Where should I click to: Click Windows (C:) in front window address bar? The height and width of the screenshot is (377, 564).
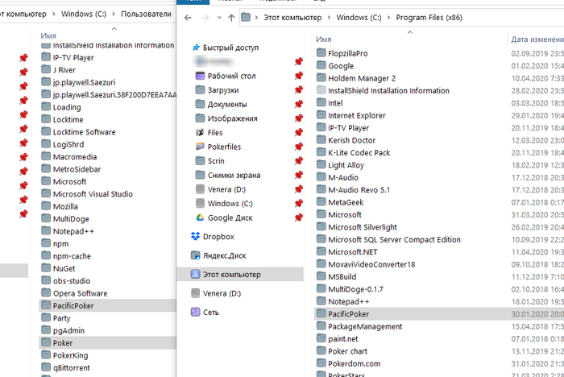tap(359, 18)
